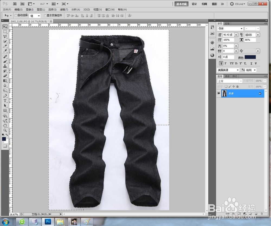This screenshot has height=226, width=271.
Task: Open the Actions panel icon
Action: pos(212,33)
